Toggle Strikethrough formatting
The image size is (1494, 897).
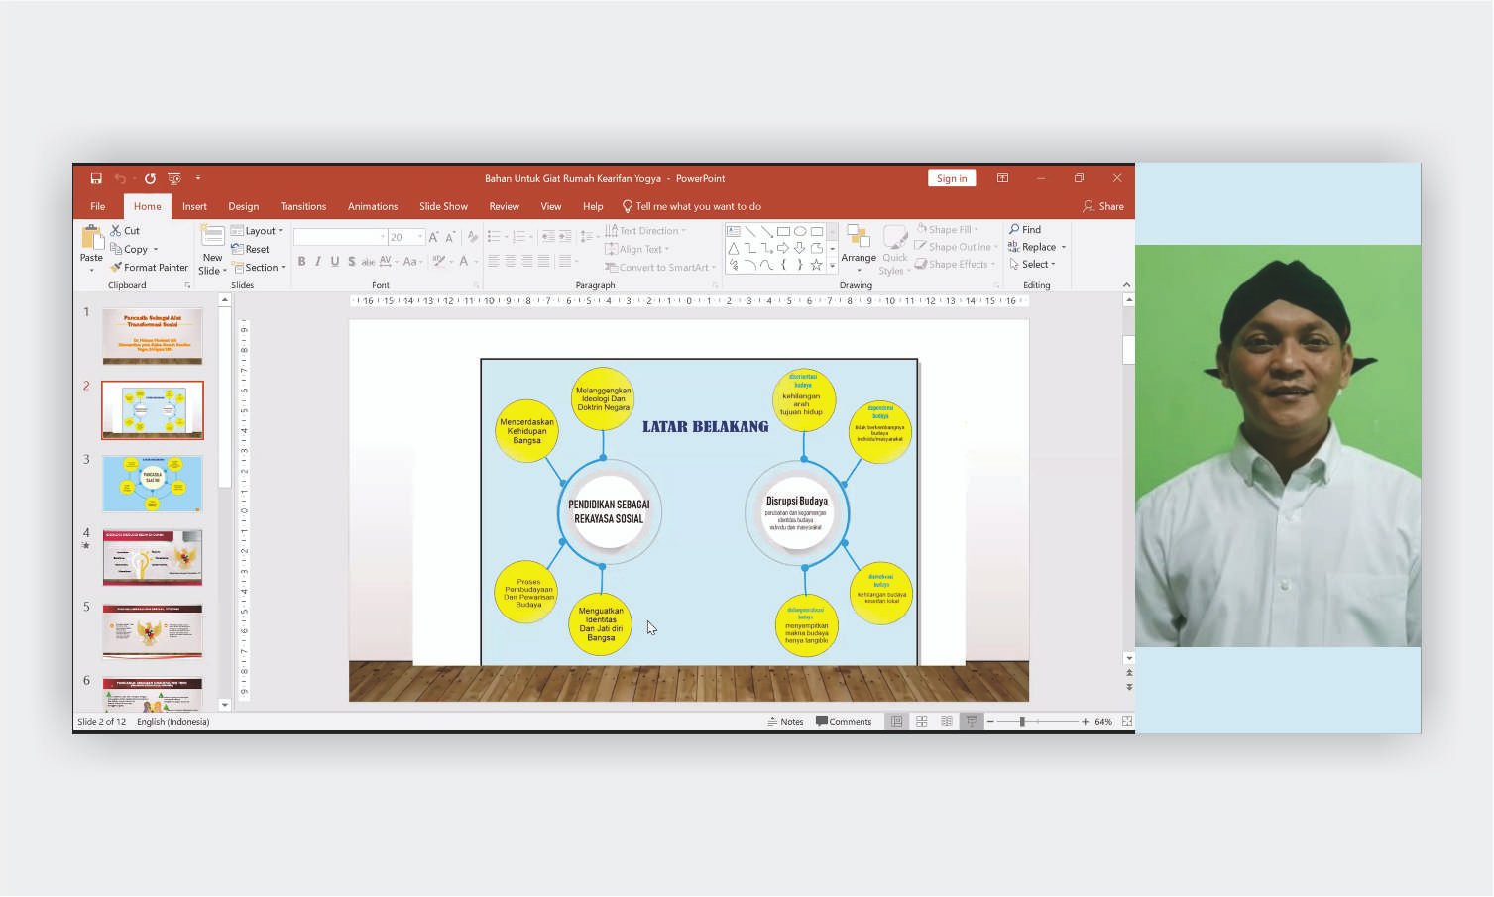pos(368,262)
